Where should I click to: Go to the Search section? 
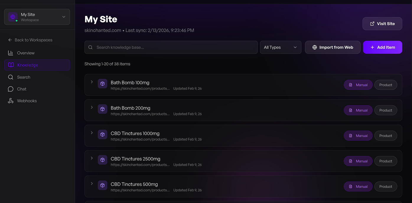[x=24, y=77]
